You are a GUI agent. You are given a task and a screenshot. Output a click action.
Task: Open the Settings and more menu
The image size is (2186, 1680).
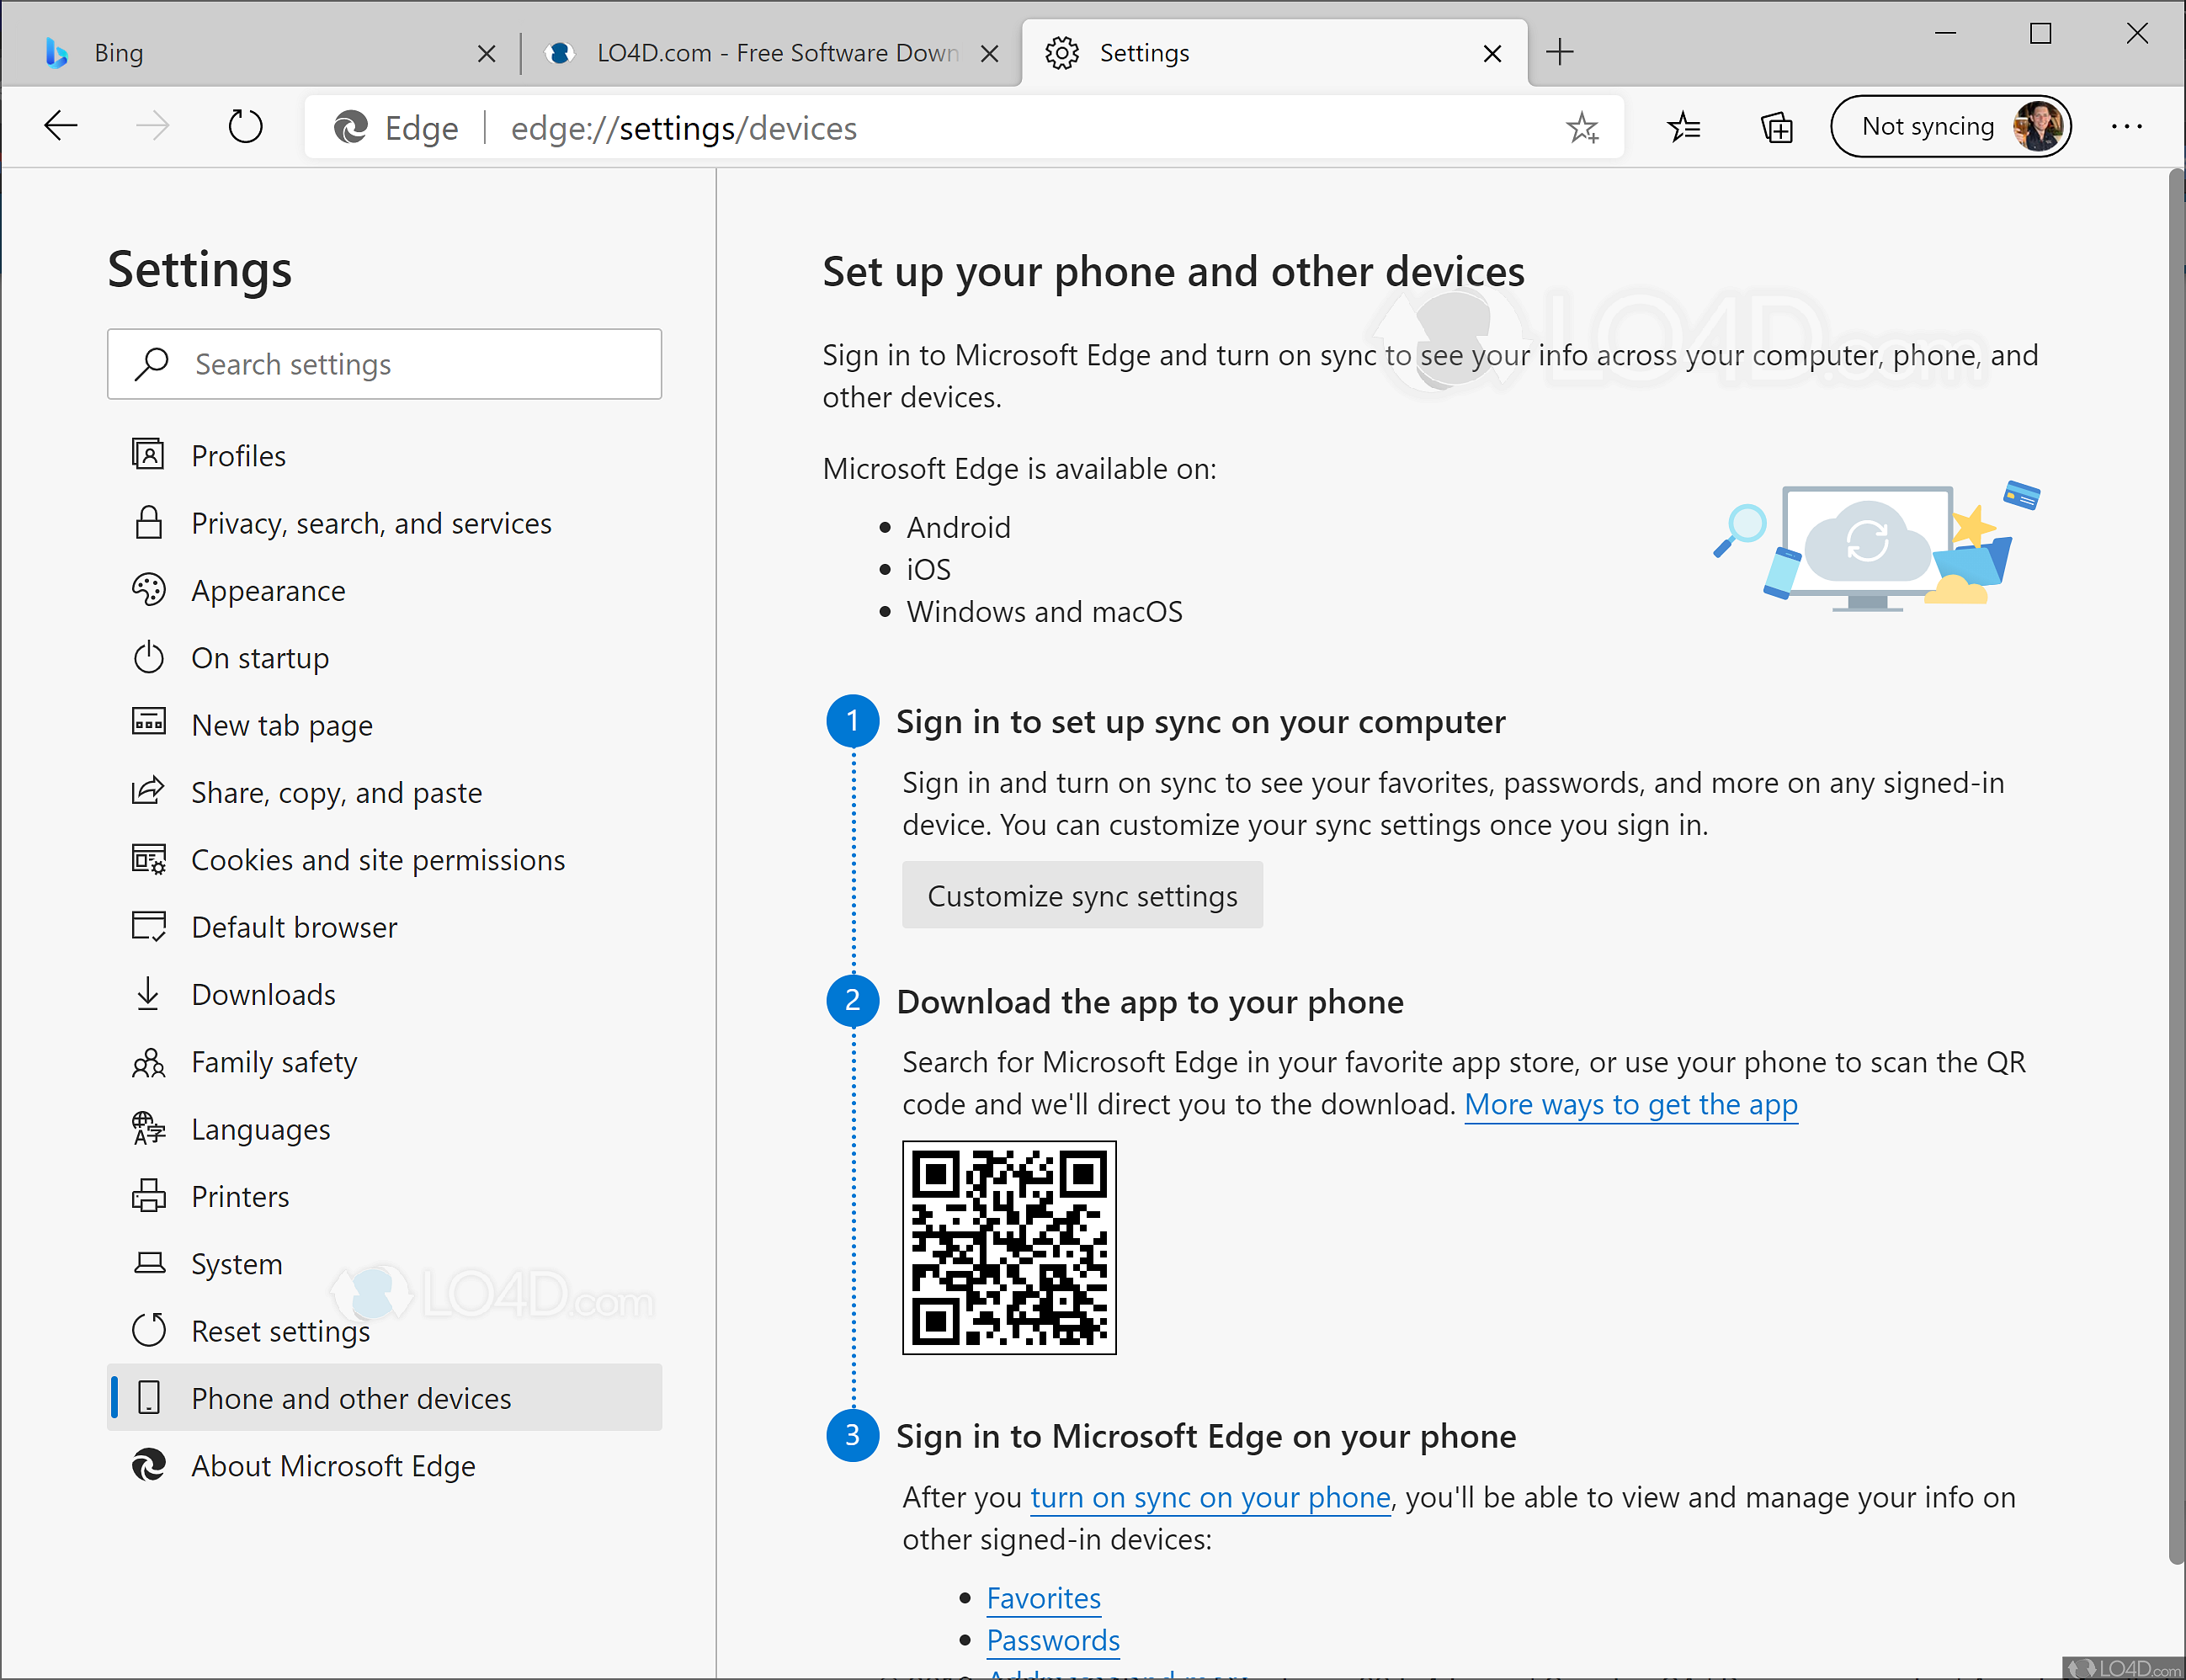click(x=2126, y=126)
